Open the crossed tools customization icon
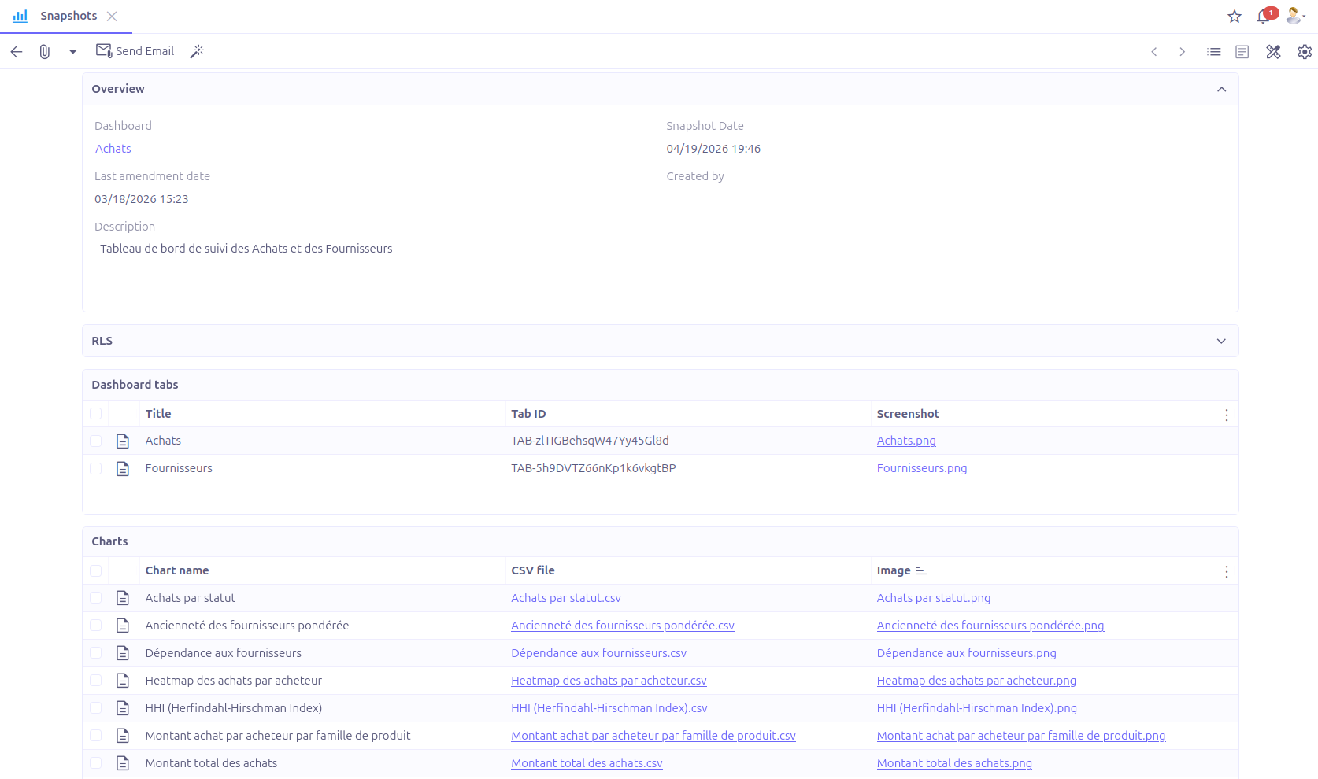The image size is (1318, 779). click(1273, 52)
